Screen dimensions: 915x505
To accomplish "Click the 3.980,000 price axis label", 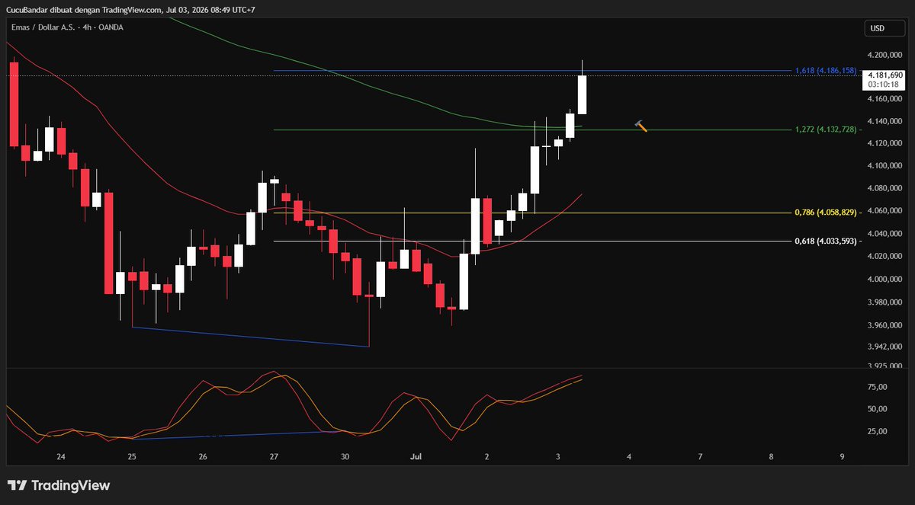I will point(884,302).
